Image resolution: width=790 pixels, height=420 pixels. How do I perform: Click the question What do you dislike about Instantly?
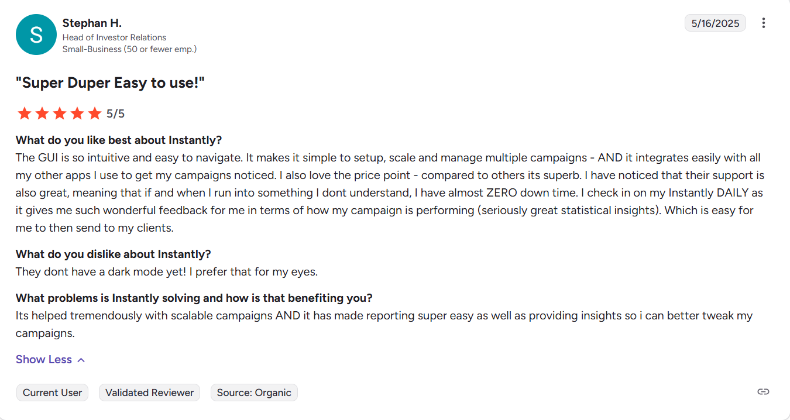tap(113, 254)
